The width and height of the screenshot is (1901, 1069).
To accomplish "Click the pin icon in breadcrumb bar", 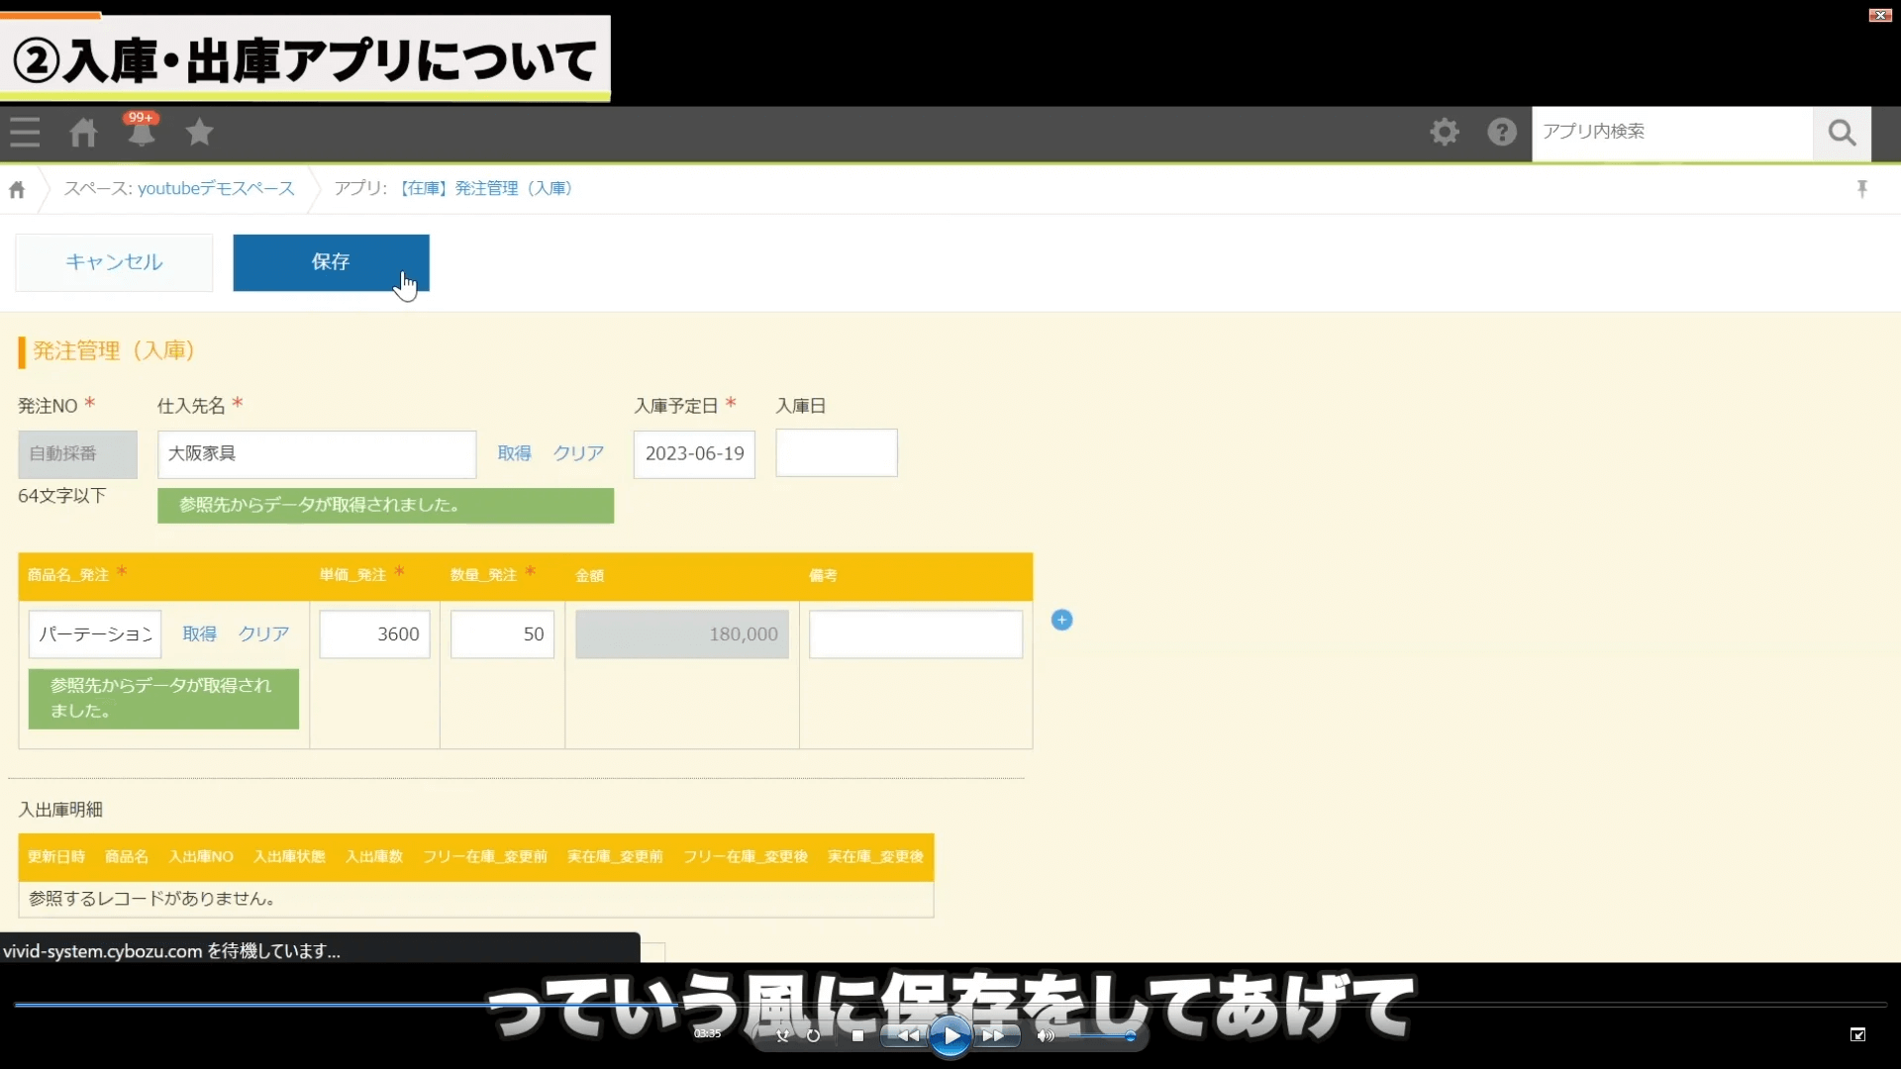I will coord(1862,188).
